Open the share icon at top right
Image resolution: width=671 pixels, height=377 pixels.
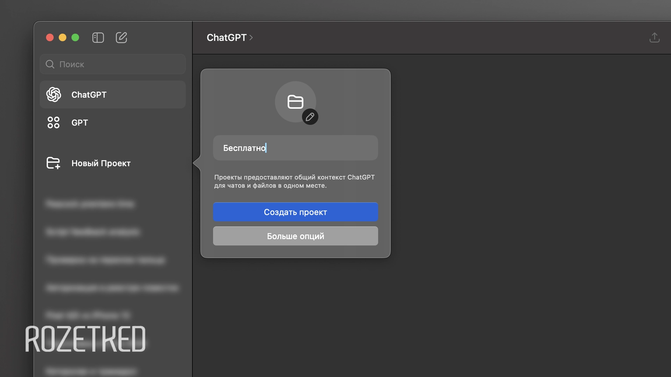click(655, 37)
